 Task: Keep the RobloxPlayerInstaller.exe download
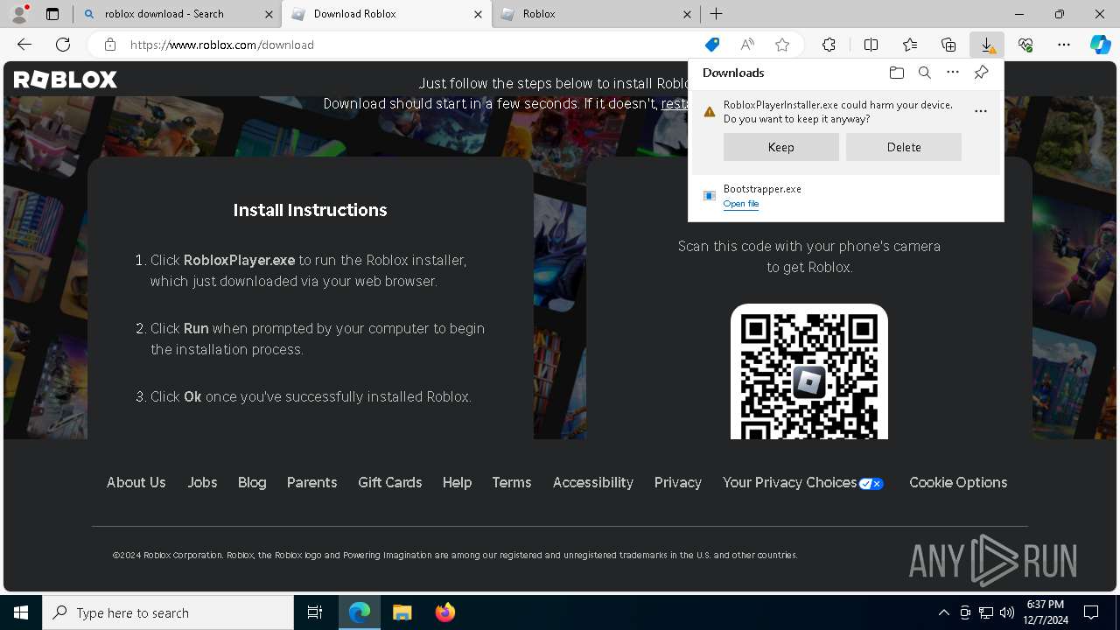pyautogui.click(x=781, y=147)
